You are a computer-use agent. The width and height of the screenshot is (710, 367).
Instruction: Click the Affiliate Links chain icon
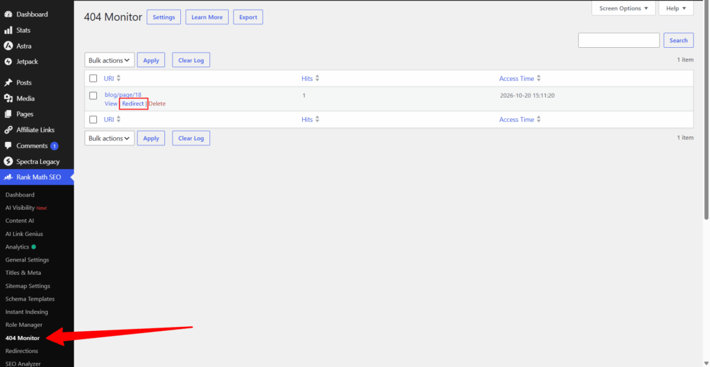point(8,130)
